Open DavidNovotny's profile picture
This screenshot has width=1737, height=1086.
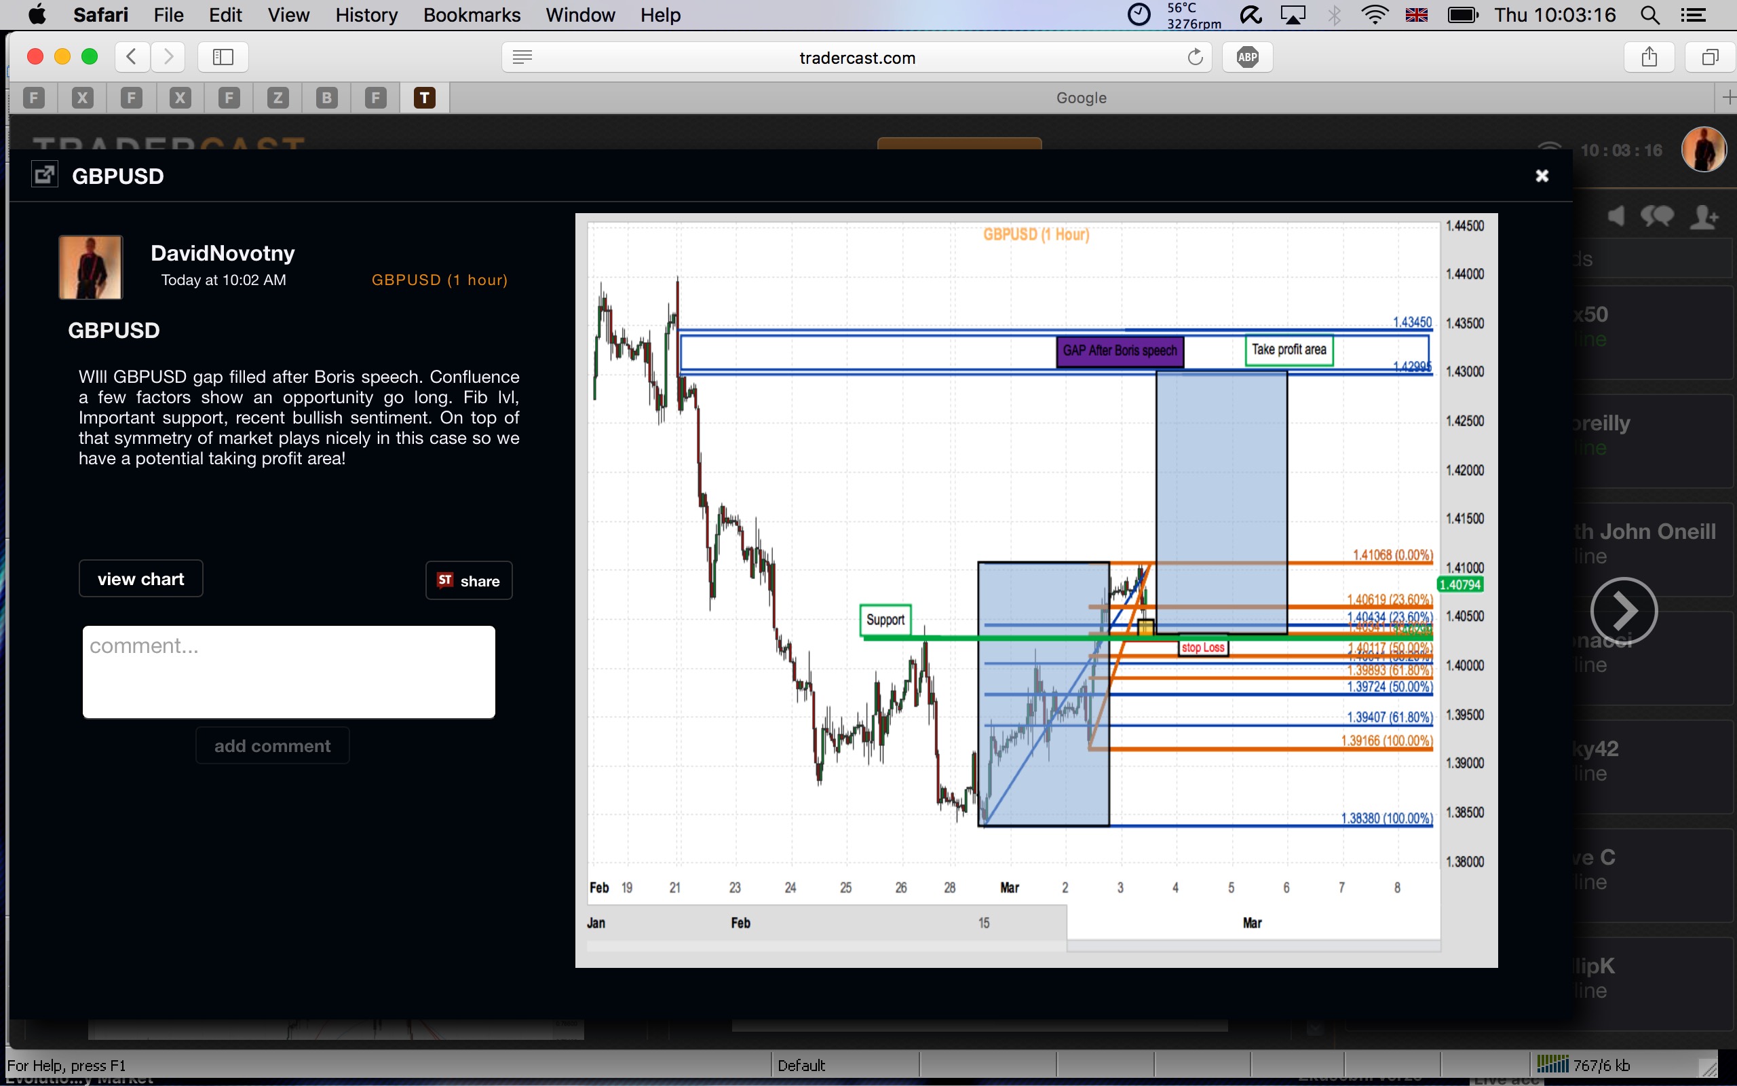click(90, 267)
